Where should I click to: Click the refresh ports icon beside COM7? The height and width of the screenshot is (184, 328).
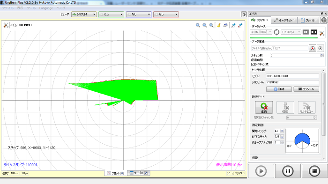pyautogui.click(x=276, y=32)
